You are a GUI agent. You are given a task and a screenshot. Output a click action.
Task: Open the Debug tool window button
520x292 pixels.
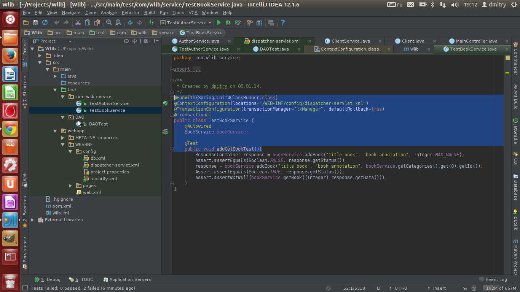click(48, 279)
